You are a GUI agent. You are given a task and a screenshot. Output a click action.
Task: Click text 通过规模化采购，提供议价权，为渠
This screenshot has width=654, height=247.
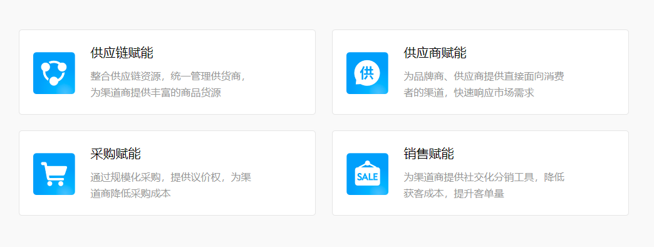pos(170,177)
